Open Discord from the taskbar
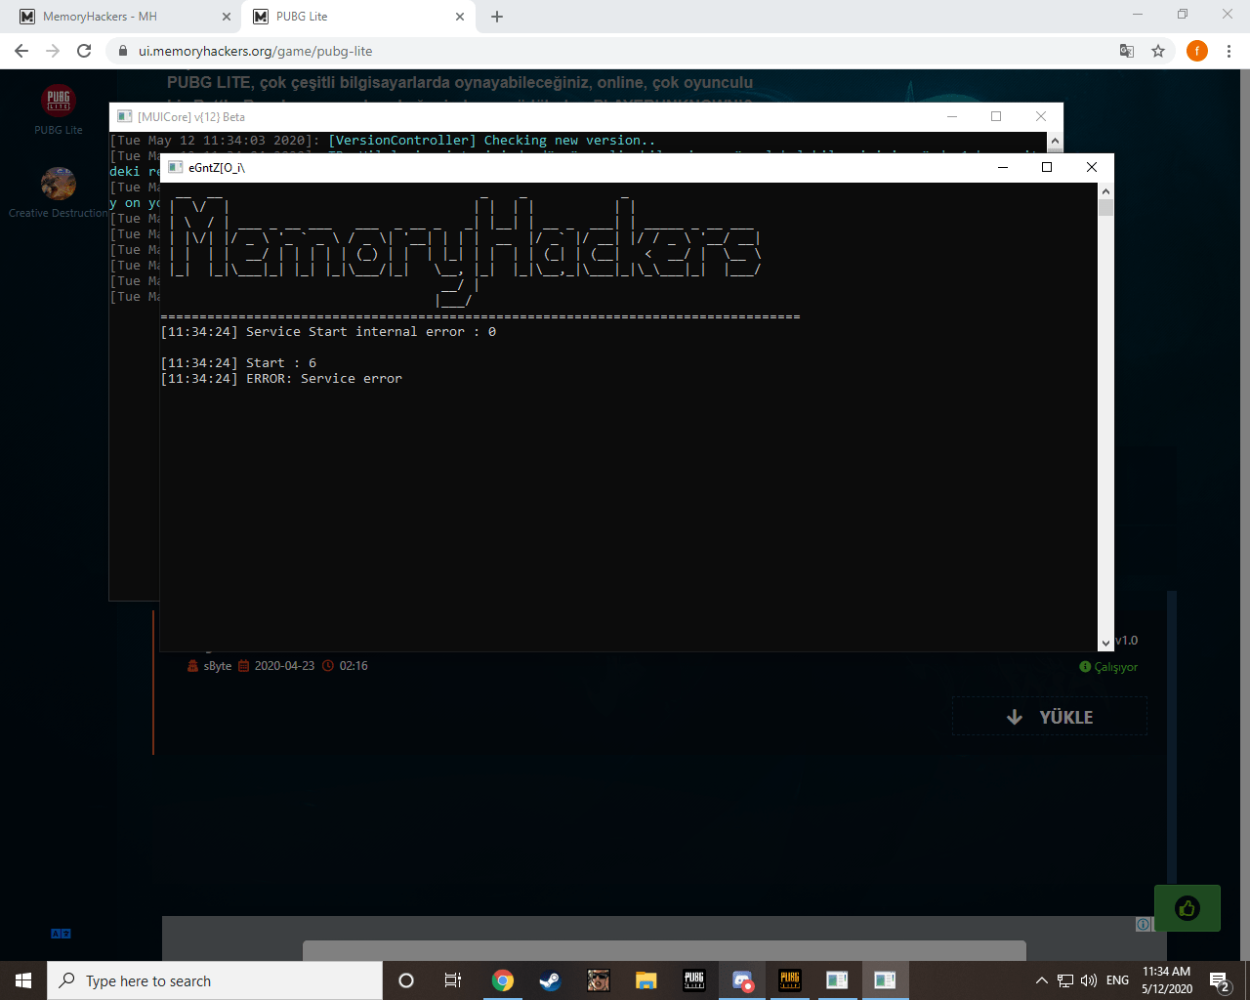The width and height of the screenshot is (1250, 1000). coord(742,980)
